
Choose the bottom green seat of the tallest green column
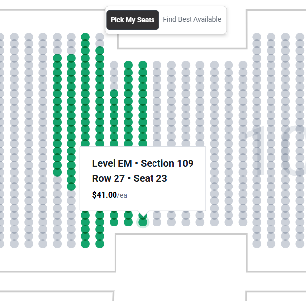click(x=85, y=244)
